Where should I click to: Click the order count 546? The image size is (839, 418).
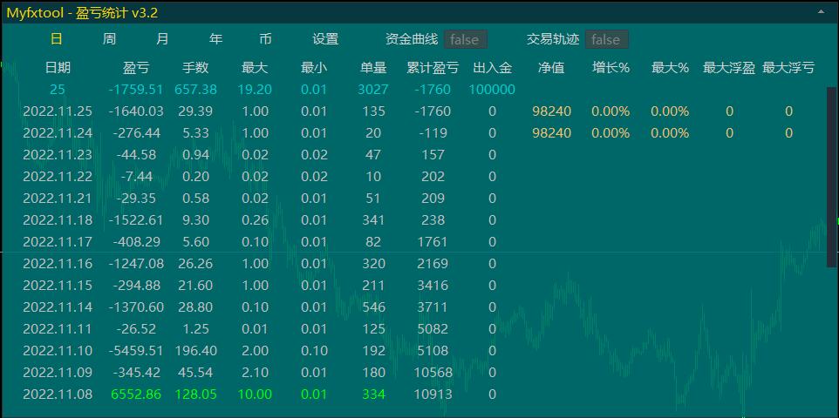click(x=373, y=307)
